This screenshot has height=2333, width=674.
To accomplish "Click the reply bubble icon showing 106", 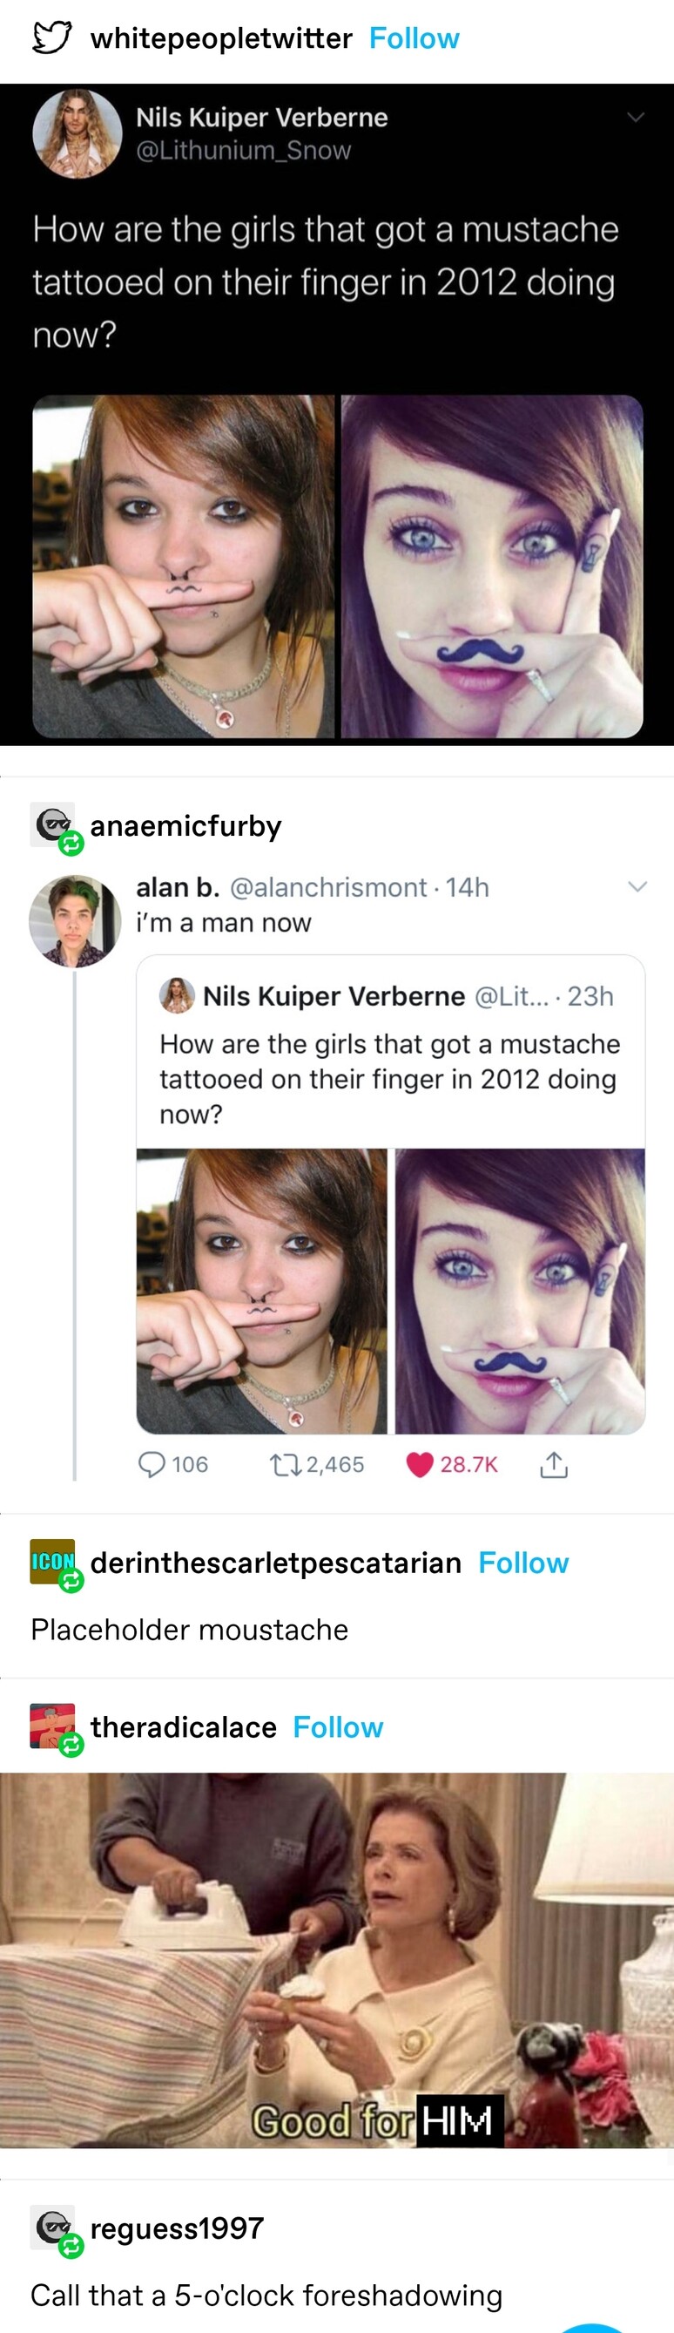I will point(152,1464).
